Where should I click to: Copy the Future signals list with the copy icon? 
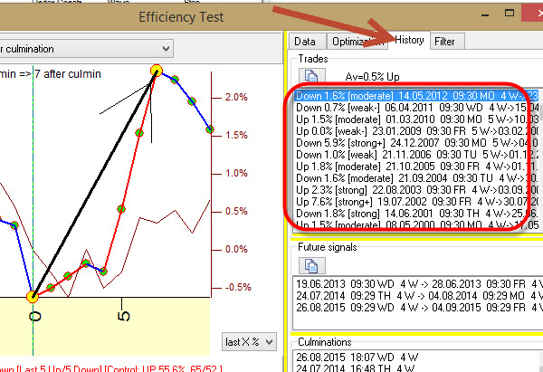[x=310, y=265]
